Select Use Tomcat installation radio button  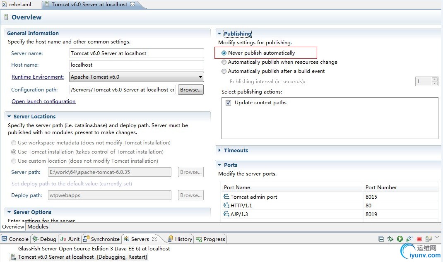point(14,152)
